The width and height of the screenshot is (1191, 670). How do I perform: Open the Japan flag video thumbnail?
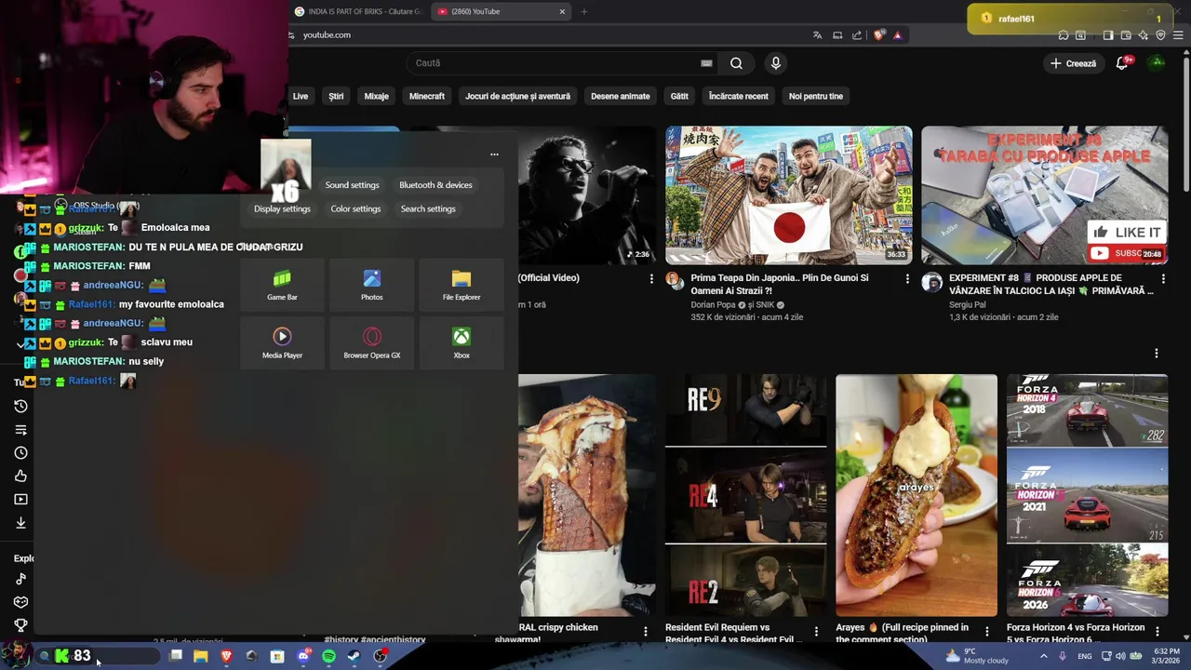pyautogui.click(x=789, y=195)
